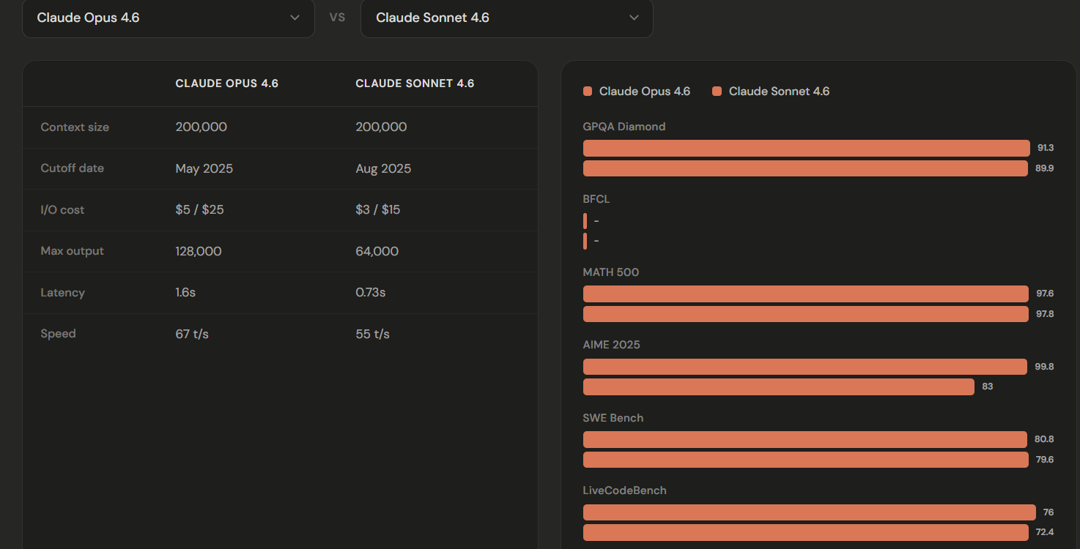Click the '55 t/s' speed cell
The image size is (1080, 549).
(373, 334)
